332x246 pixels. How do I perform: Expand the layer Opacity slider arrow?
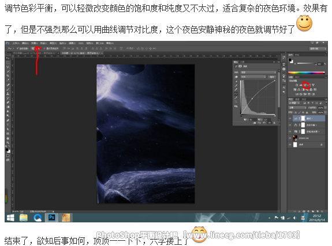pyautogui.click(x=325, y=108)
